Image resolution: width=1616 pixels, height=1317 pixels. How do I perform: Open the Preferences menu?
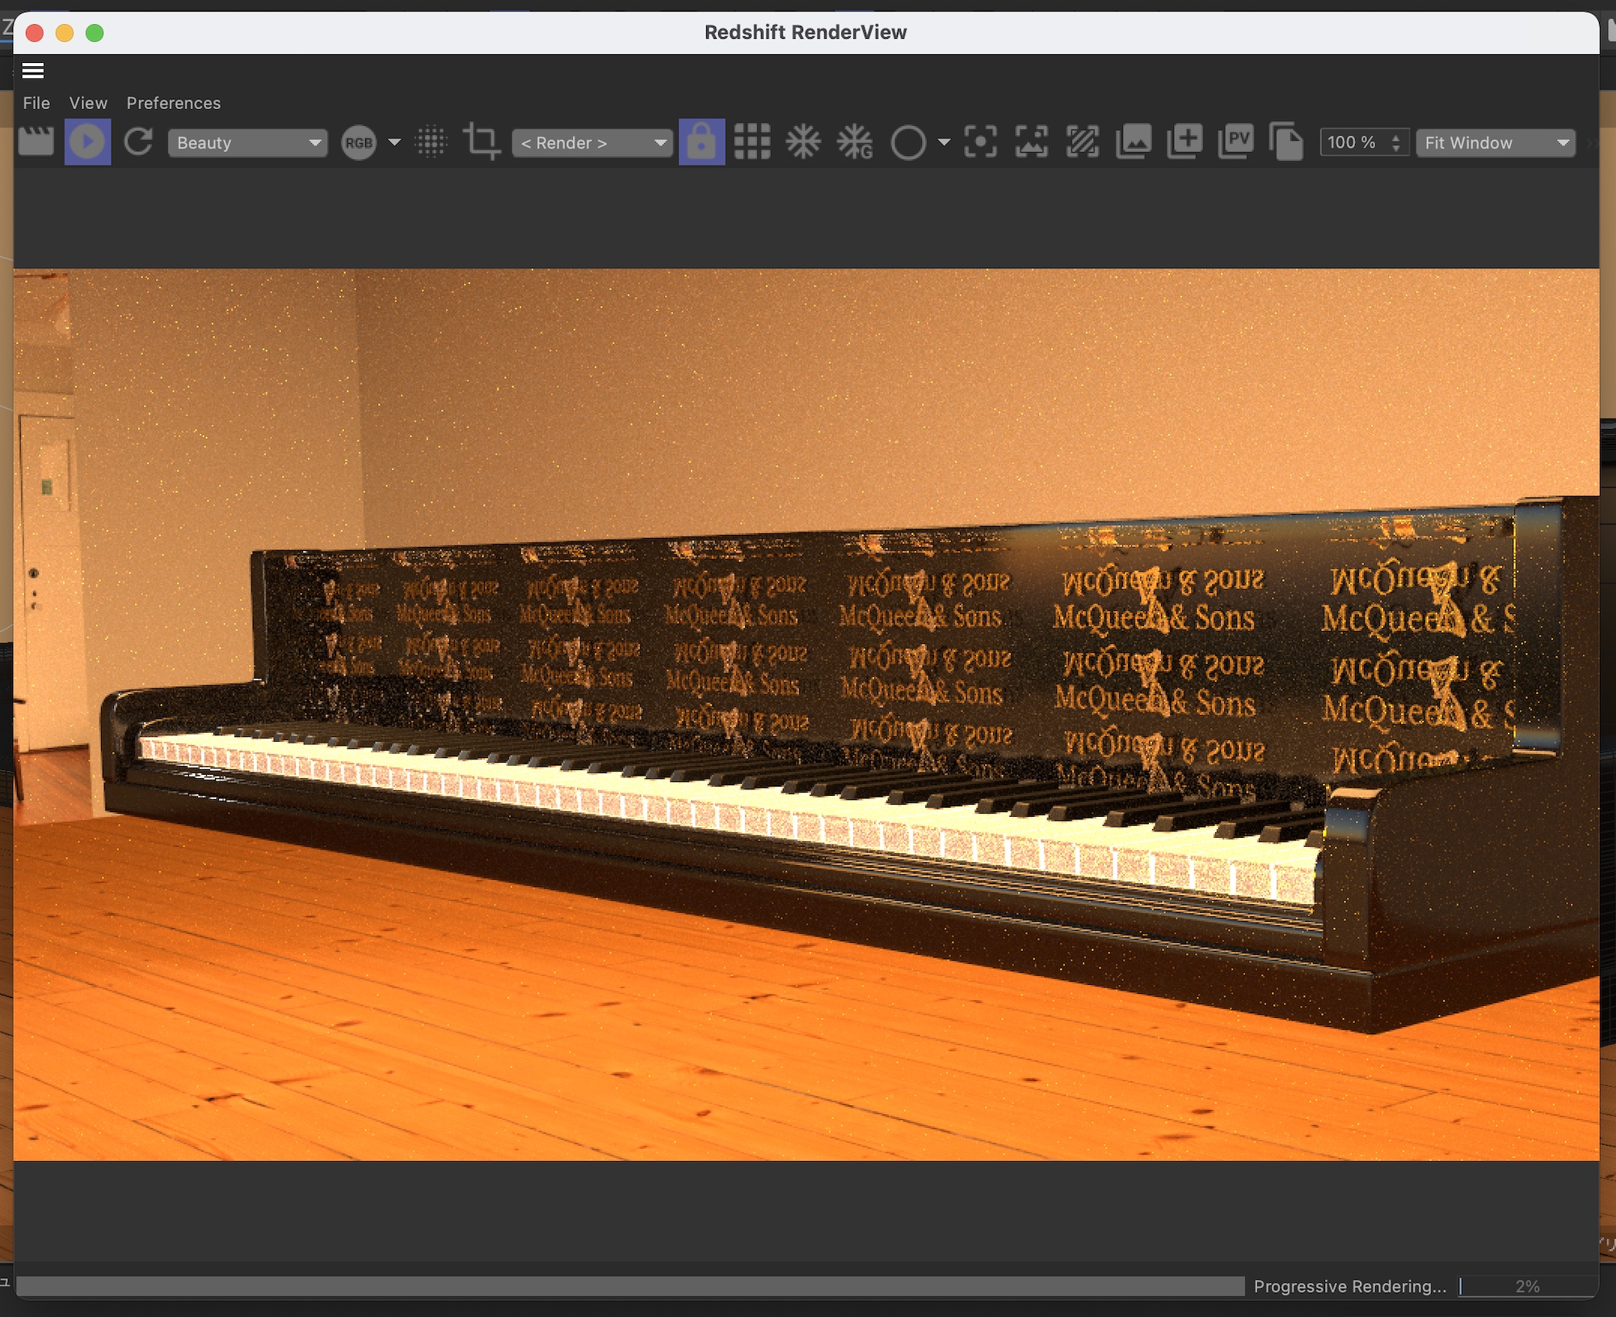pos(173,103)
